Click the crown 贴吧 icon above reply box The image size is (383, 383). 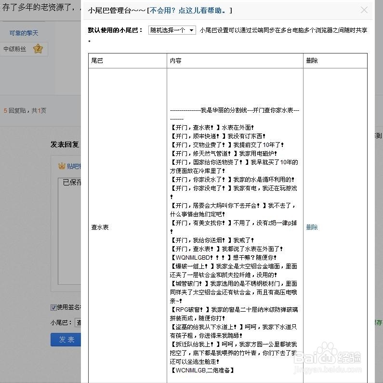(62, 166)
